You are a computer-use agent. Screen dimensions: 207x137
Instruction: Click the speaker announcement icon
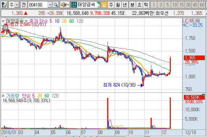64,5
